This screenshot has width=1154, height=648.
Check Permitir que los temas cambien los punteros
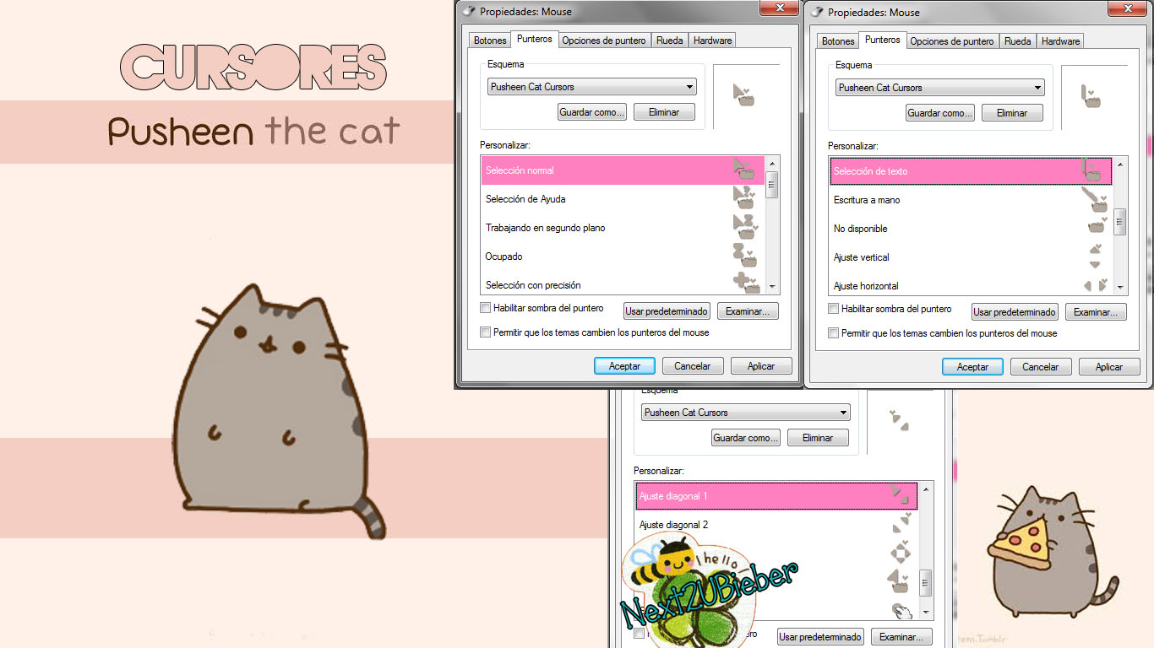click(x=485, y=331)
